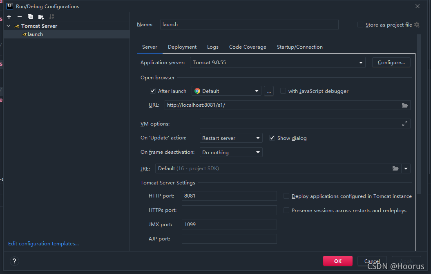Enable Store as project file
Screen dimensions: 431x274
(x=360, y=25)
